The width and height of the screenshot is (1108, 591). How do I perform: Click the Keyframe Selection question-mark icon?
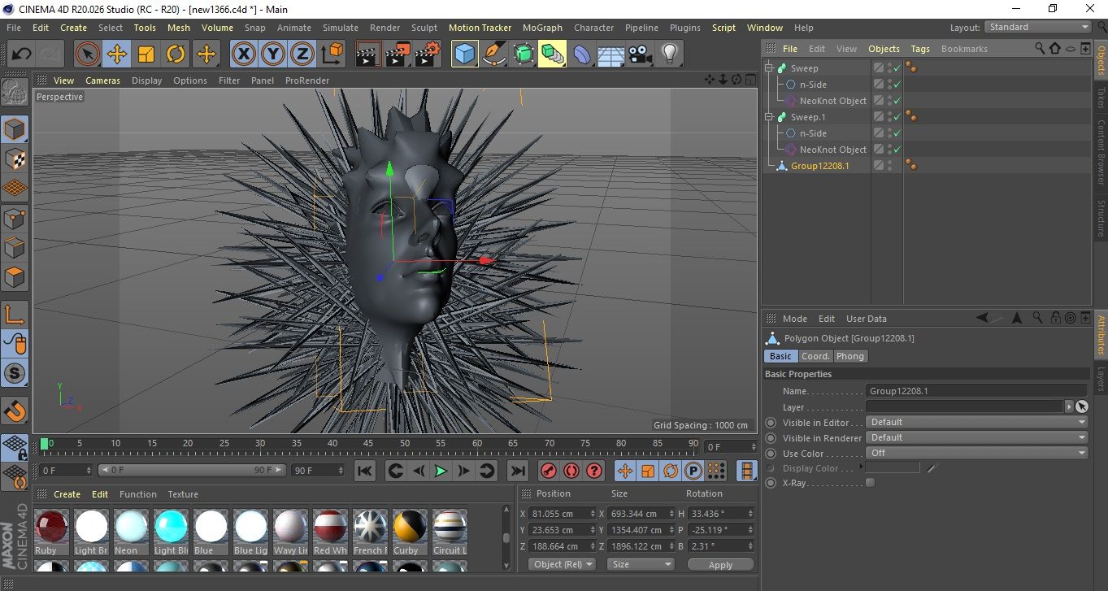tap(594, 471)
